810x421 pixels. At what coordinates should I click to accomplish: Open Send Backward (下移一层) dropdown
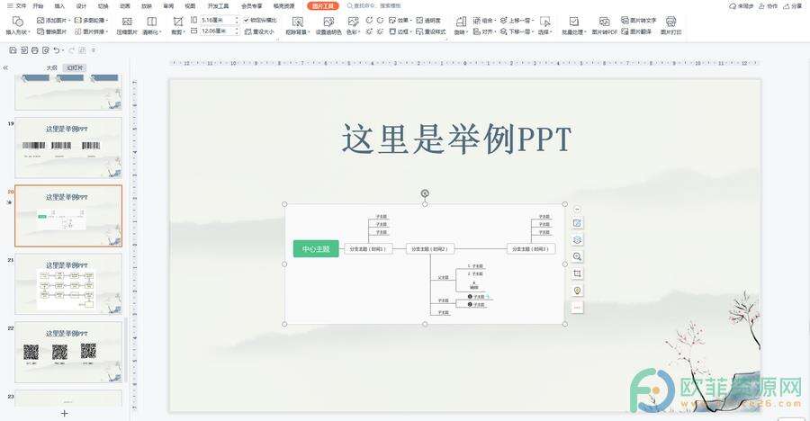517,32
